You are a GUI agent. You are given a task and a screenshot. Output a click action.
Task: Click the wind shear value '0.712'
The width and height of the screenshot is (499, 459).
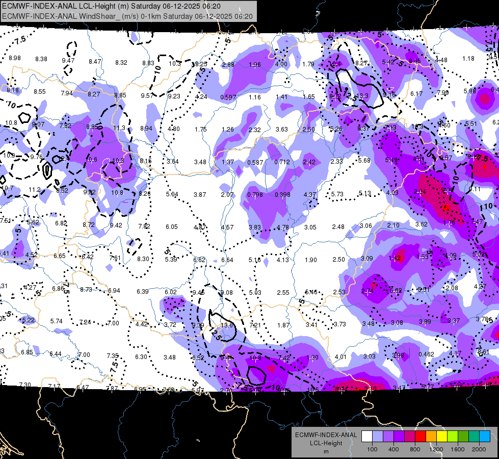click(282, 162)
